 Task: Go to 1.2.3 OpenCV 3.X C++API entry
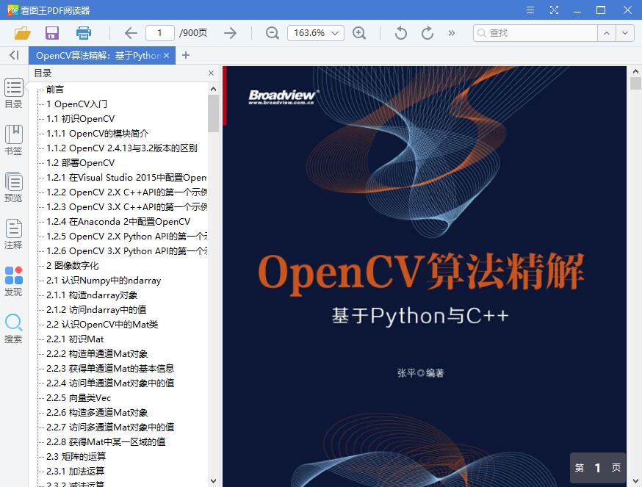pyautogui.click(x=126, y=207)
